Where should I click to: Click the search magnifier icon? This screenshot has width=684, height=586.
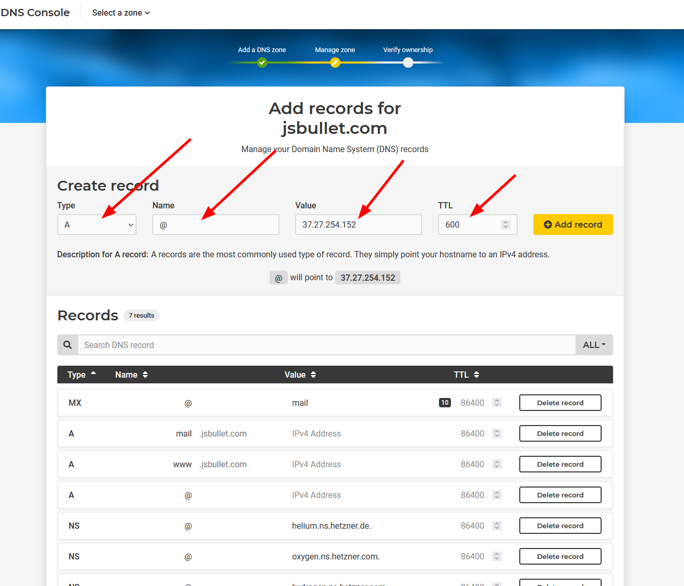(68, 345)
